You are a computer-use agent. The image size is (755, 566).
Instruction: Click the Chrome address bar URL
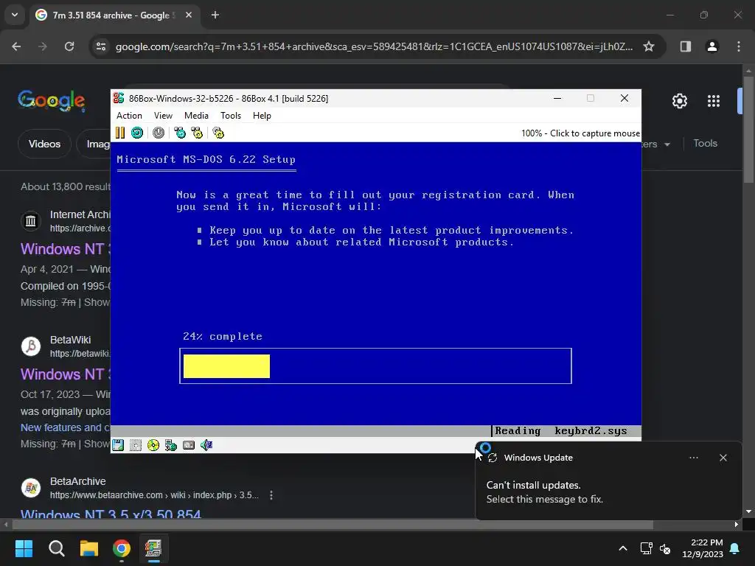point(374,46)
